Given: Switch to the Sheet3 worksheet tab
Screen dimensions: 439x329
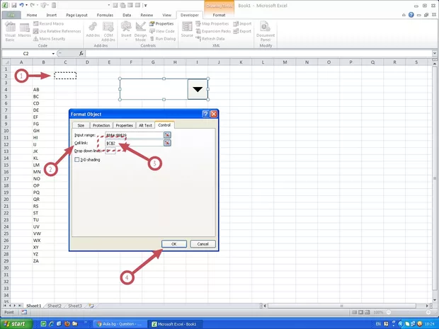Looking at the screenshot, I should point(75,306).
